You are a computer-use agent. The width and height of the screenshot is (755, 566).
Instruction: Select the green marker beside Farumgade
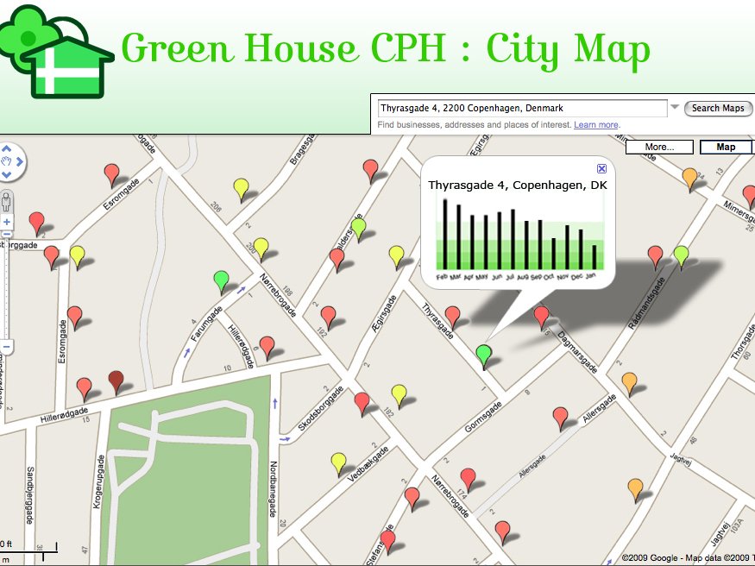pyautogui.click(x=221, y=282)
